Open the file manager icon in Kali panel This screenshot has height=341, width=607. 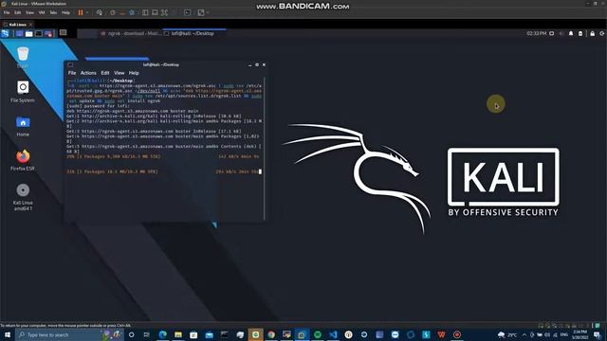coord(29,34)
